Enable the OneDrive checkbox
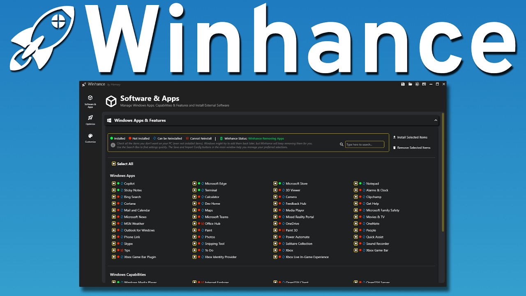The width and height of the screenshot is (526, 296). pyautogui.click(x=276, y=224)
